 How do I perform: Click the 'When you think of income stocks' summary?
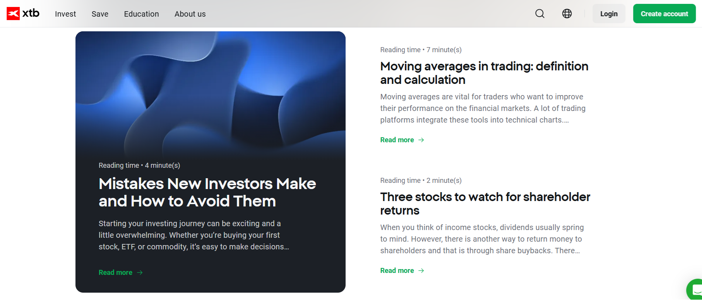[x=482, y=239]
